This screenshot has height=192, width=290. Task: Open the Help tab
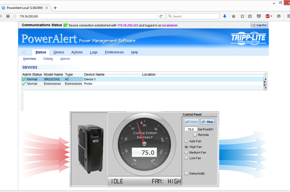135,52
